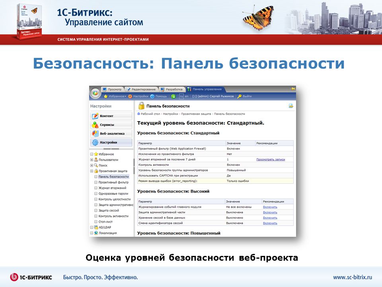Click the key icon by Выйти
382x287 pixels.
coord(240,96)
